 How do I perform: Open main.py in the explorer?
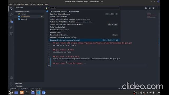[24, 14]
